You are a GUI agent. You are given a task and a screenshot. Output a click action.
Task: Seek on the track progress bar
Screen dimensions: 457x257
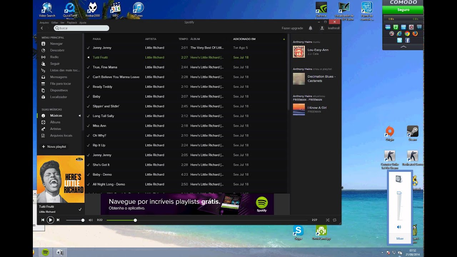point(207,220)
